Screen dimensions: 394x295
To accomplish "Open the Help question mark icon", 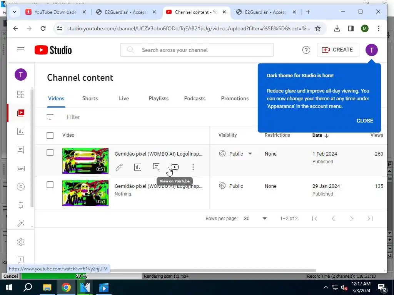I will pos(306,50).
